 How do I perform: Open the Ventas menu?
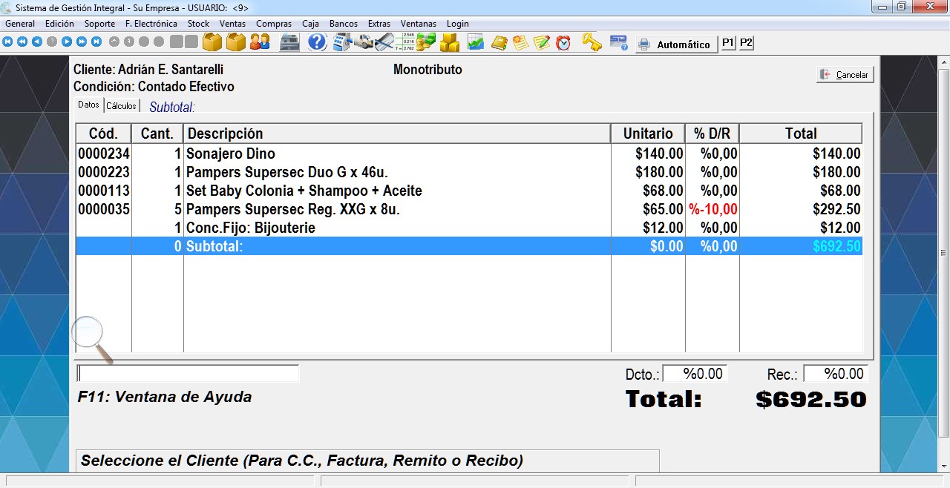[232, 24]
